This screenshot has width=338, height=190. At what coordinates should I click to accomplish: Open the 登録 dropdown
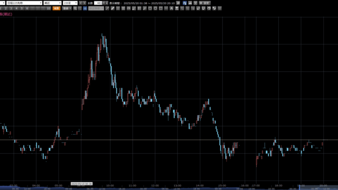(67, 8)
